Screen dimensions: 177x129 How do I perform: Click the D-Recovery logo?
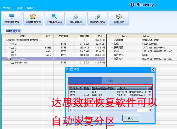[x=142, y=5]
